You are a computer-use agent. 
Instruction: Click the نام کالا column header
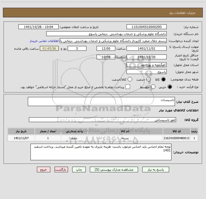[x=125, y=131]
